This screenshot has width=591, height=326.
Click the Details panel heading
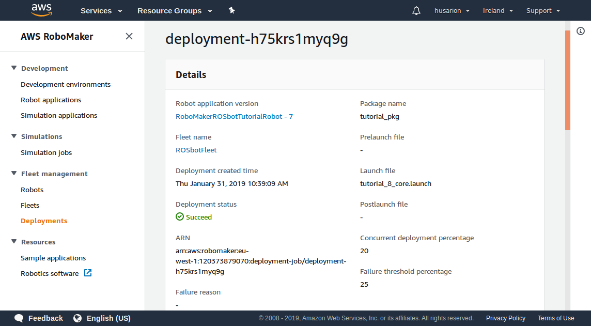[191, 74]
